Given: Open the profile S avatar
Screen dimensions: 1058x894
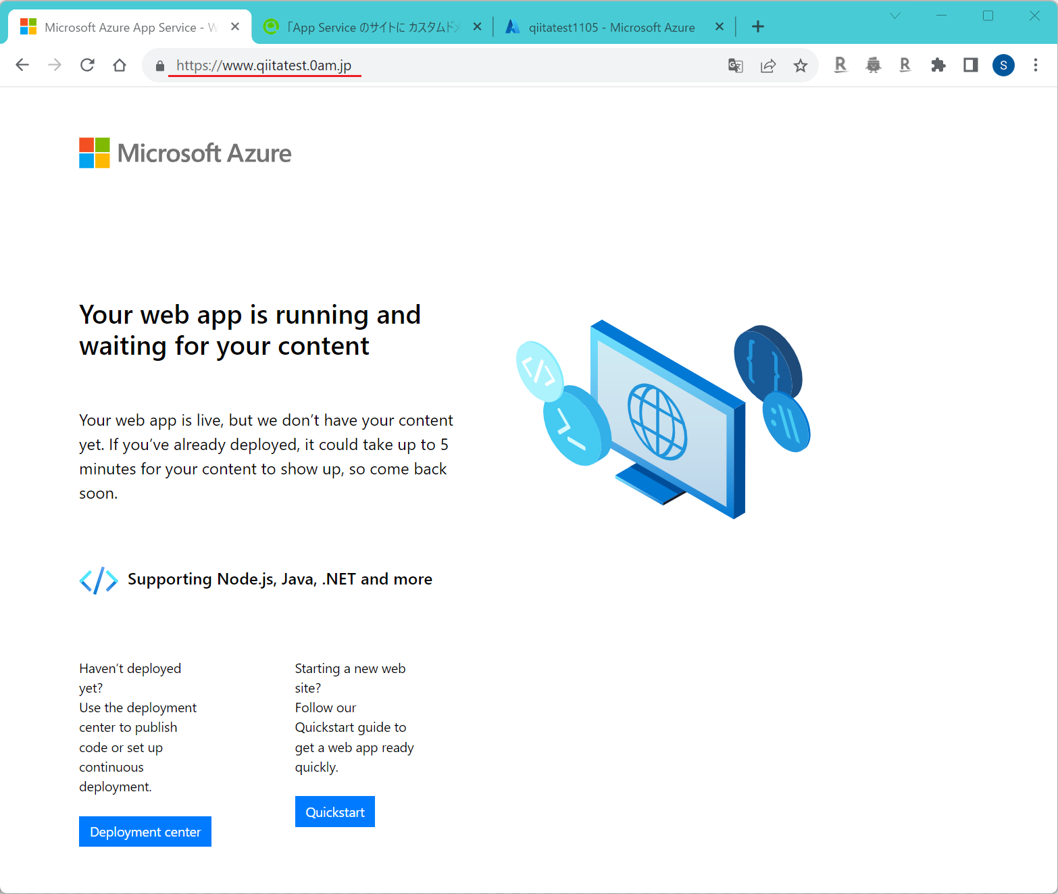Looking at the screenshot, I should 1003,65.
